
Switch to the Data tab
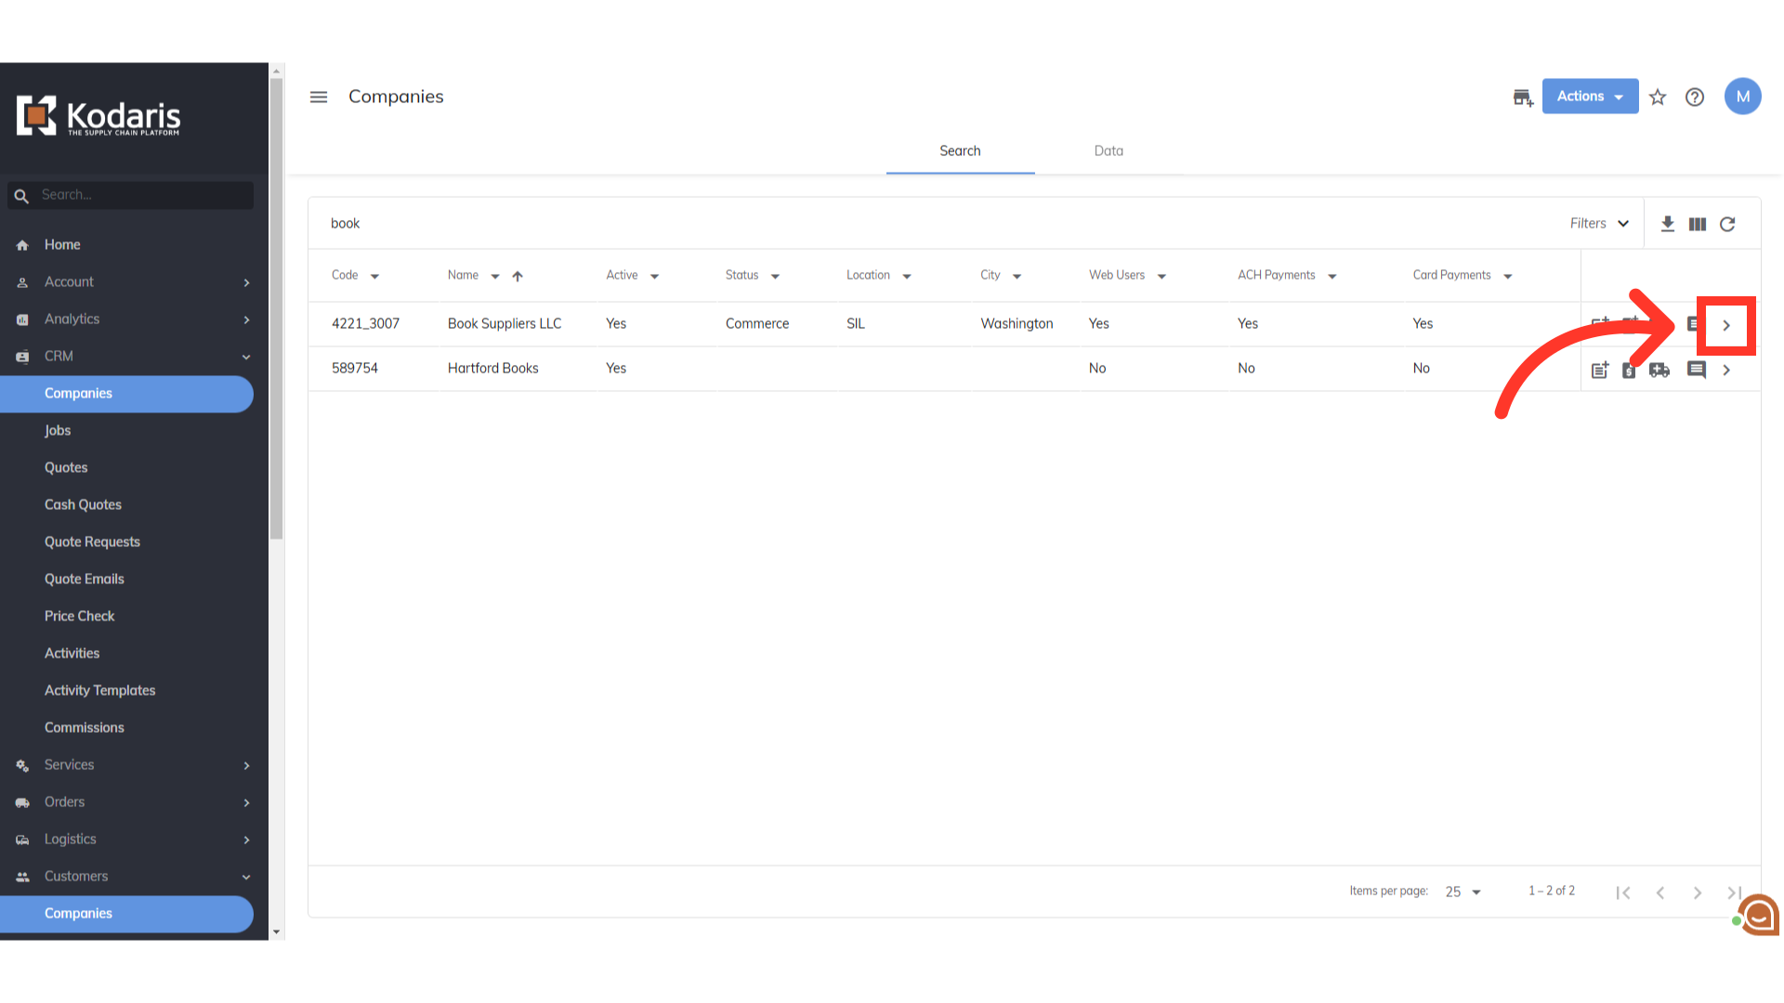(1108, 151)
